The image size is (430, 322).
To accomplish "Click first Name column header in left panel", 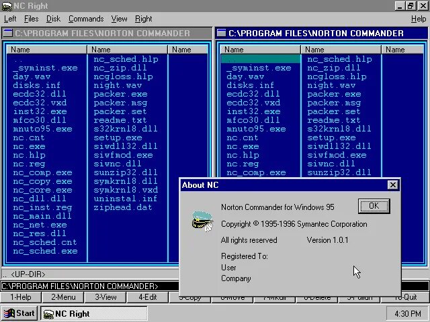I will (46, 50).
